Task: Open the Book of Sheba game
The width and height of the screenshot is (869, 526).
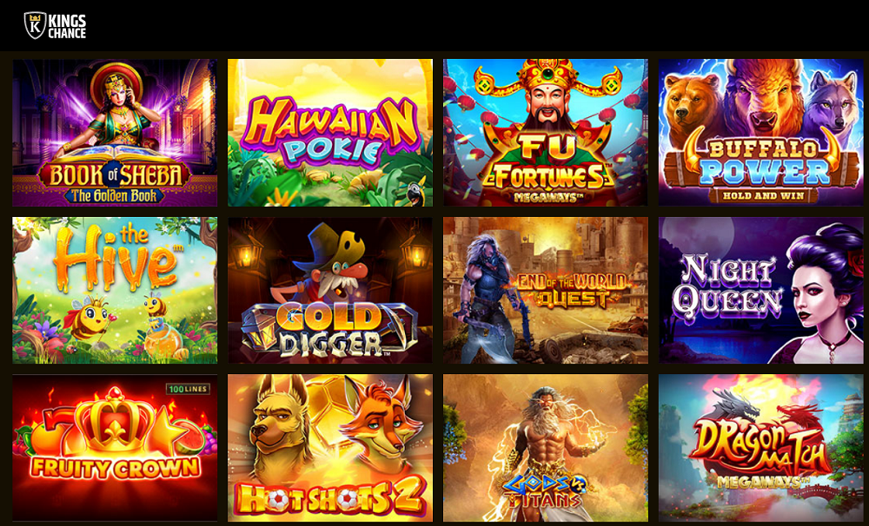Action: pos(115,132)
